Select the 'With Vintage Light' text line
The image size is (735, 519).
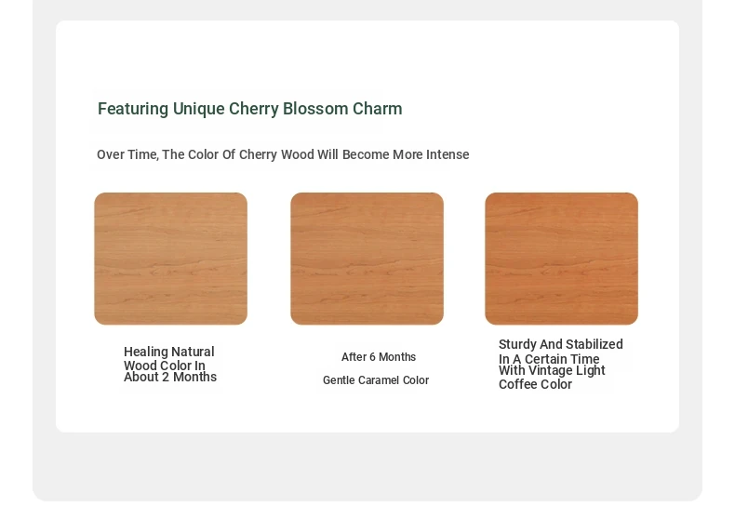[552, 370]
